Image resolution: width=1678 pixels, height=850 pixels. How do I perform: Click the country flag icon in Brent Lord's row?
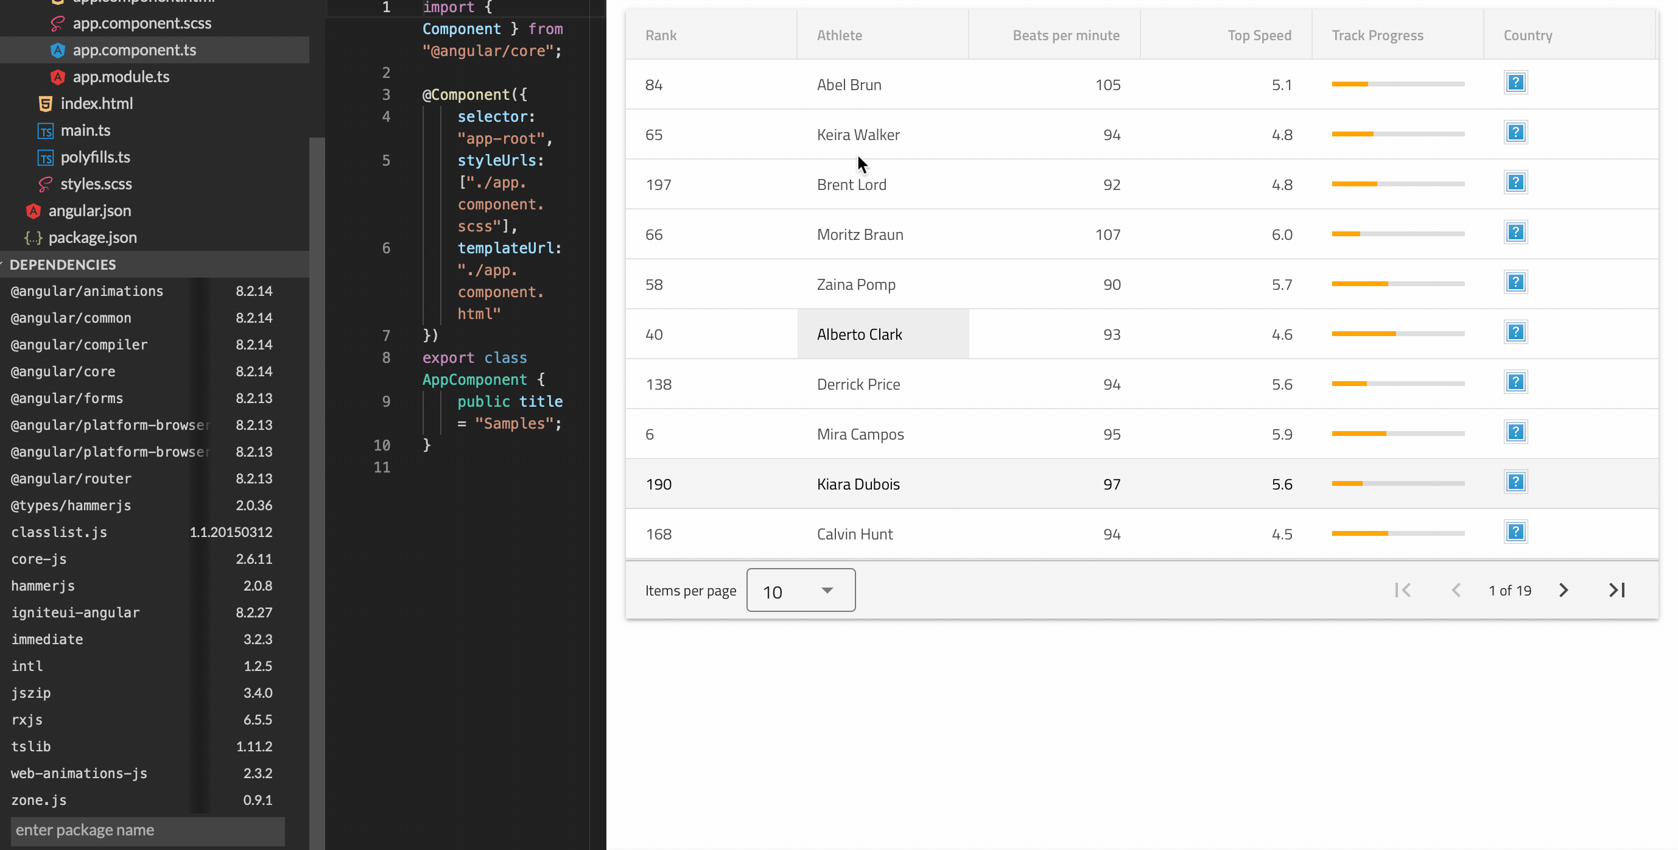point(1515,183)
